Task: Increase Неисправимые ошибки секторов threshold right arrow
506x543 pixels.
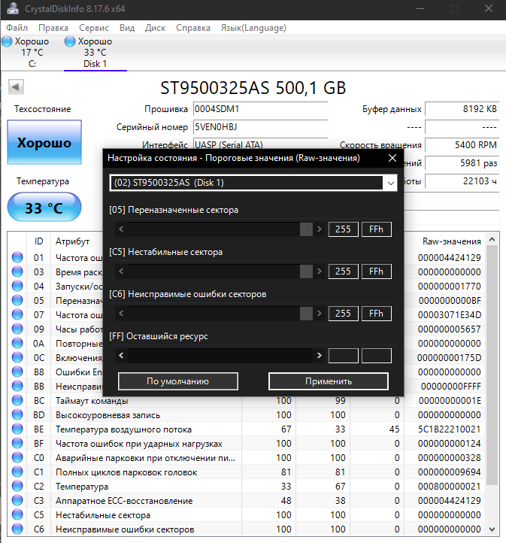Action: [319, 314]
